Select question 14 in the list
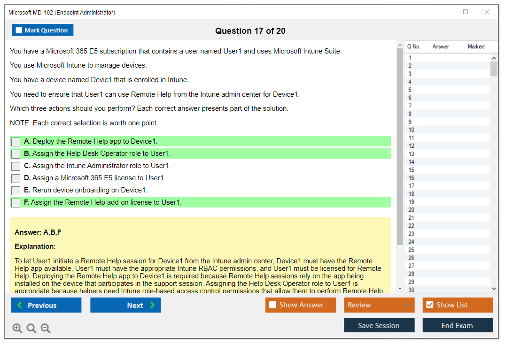The height and width of the screenshot is (345, 505). [448, 162]
